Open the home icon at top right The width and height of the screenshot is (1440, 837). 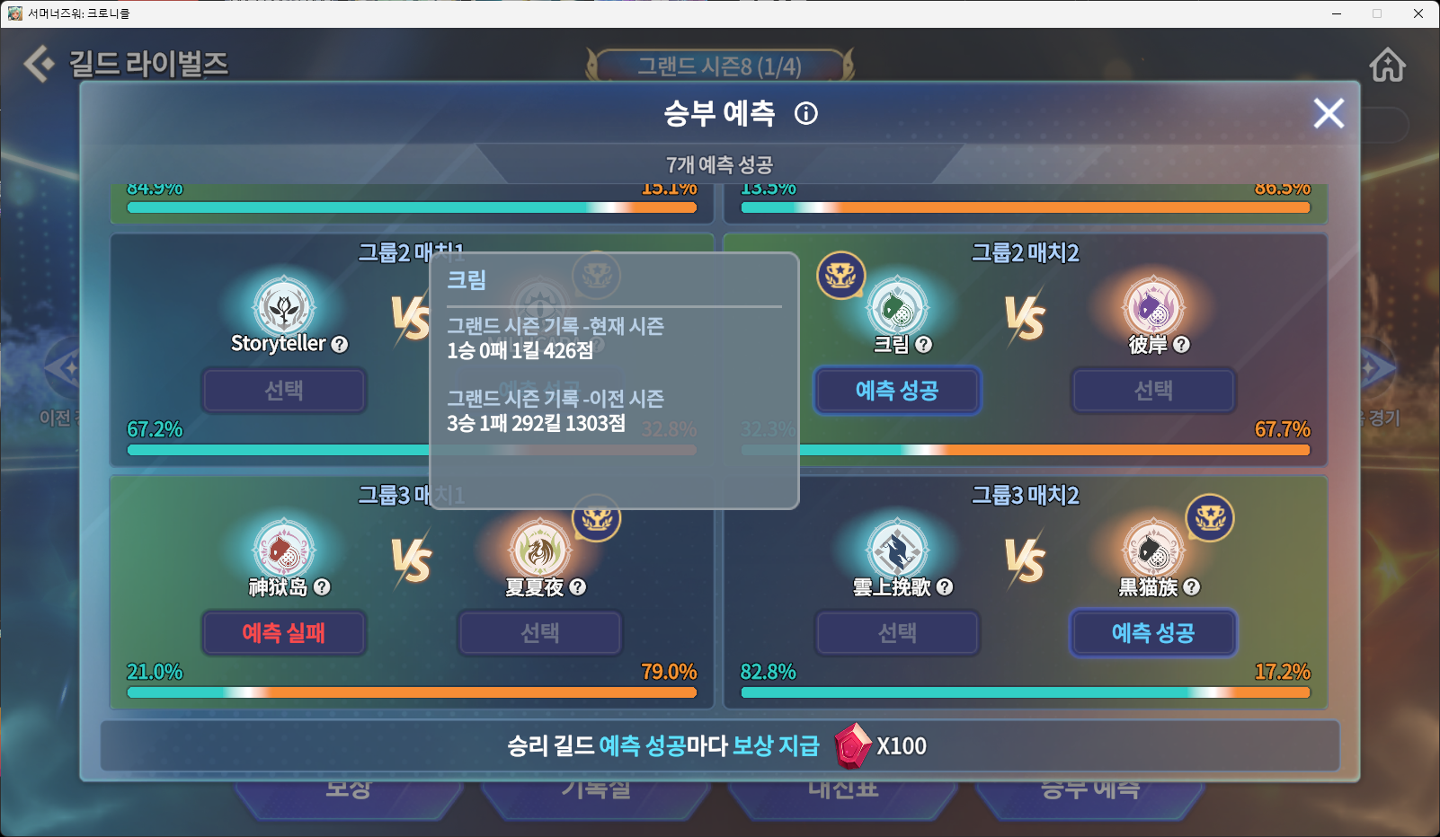(x=1387, y=65)
